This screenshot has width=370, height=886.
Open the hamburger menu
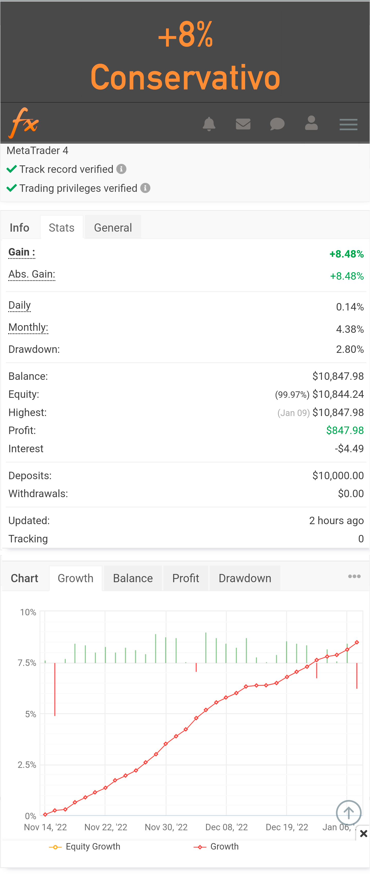pos(348,124)
